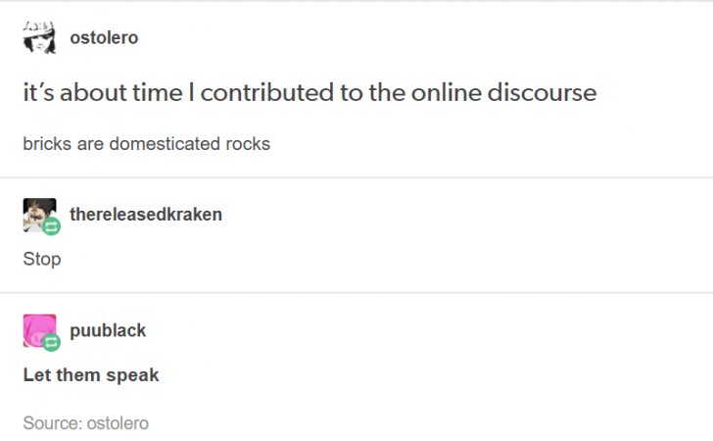Click the bold "Let them speak" reply
Viewport: 713px width, 441px height.
pos(91,374)
